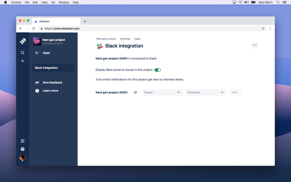The width and height of the screenshot is (291, 182).
Task: Open Notification Center list icon
Action: point(284,2)
